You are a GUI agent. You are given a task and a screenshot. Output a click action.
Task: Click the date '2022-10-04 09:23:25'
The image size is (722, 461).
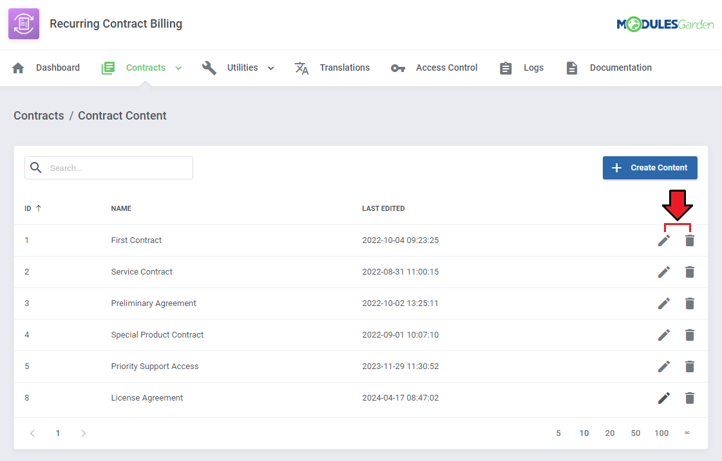(400, 240)
